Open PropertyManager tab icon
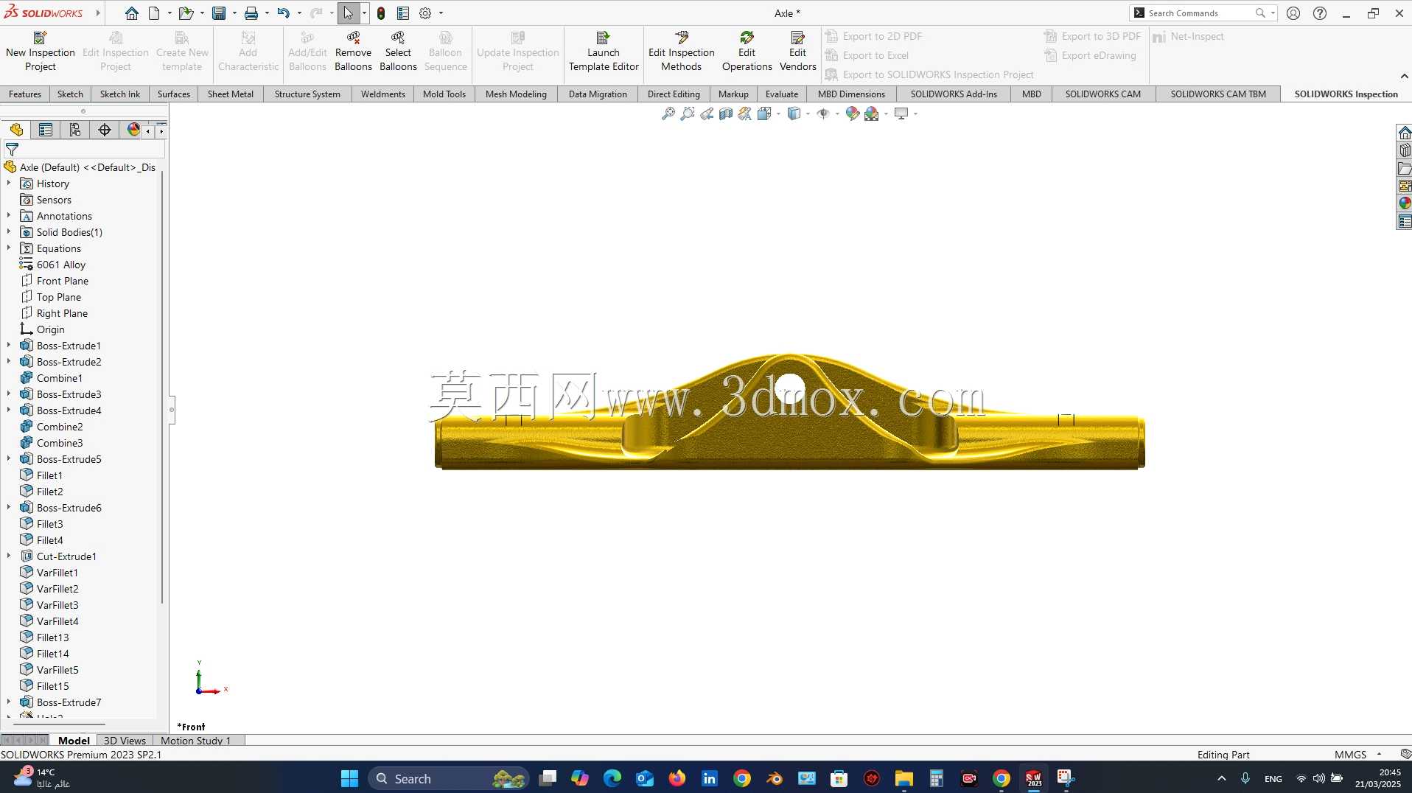Viewport: 1412px width, 793px height. 46,130
